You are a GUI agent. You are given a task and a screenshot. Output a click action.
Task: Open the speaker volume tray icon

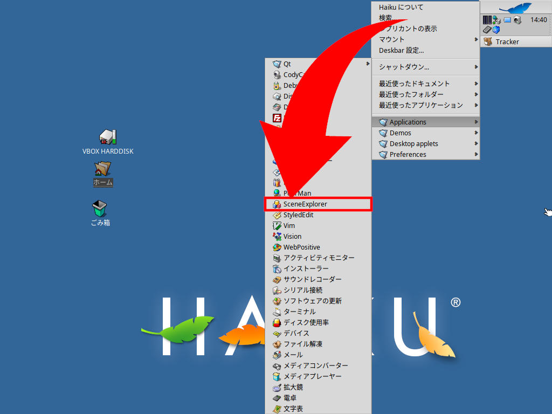[517, 20]
